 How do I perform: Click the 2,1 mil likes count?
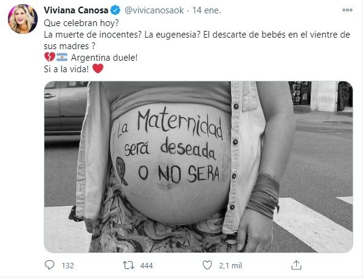pos(230,265)
